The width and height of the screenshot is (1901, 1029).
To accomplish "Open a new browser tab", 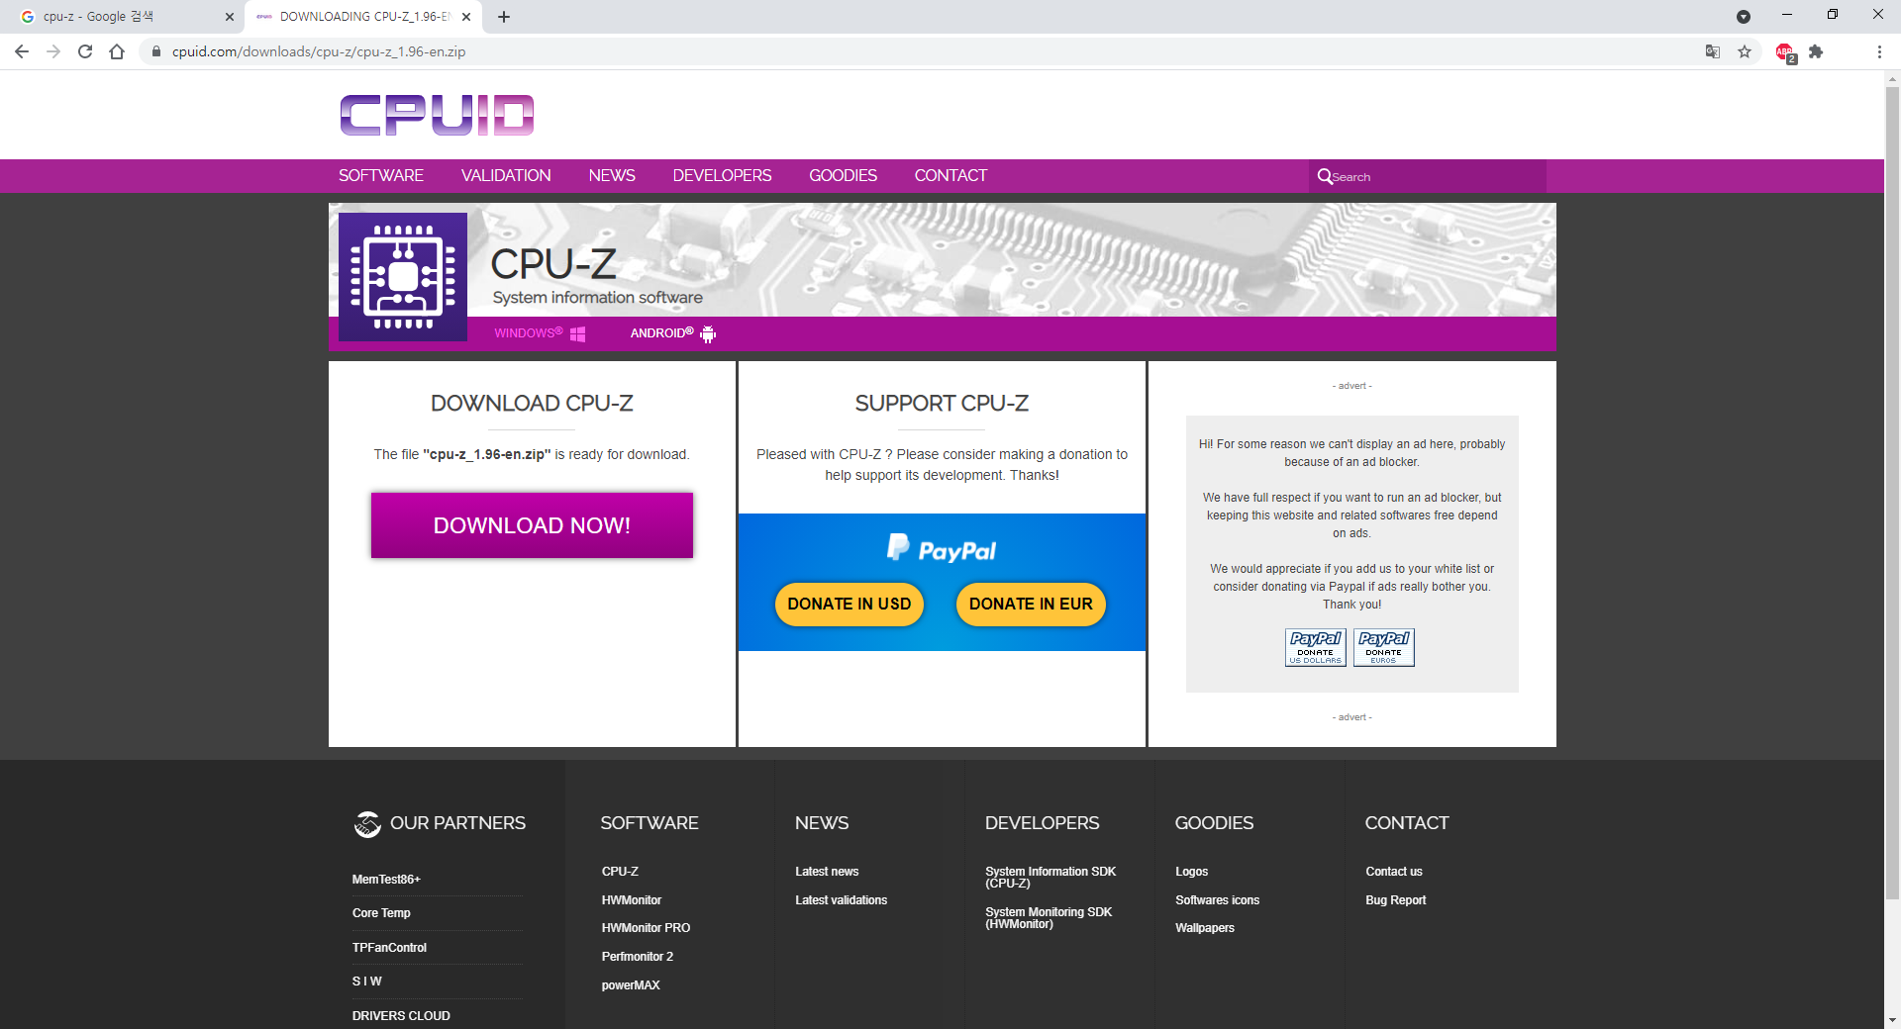I will pyautogui.click(x=504, y=17).
